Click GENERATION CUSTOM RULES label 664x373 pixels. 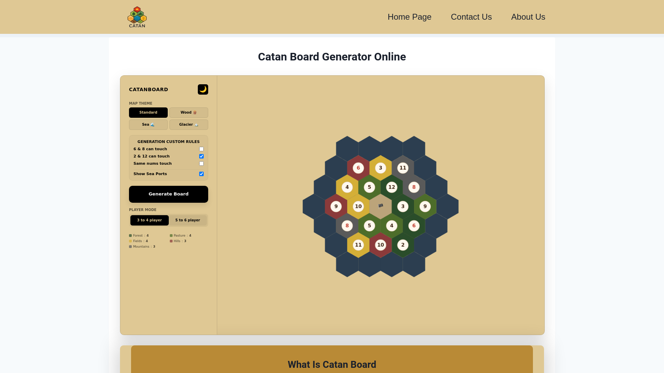point(168,142)
